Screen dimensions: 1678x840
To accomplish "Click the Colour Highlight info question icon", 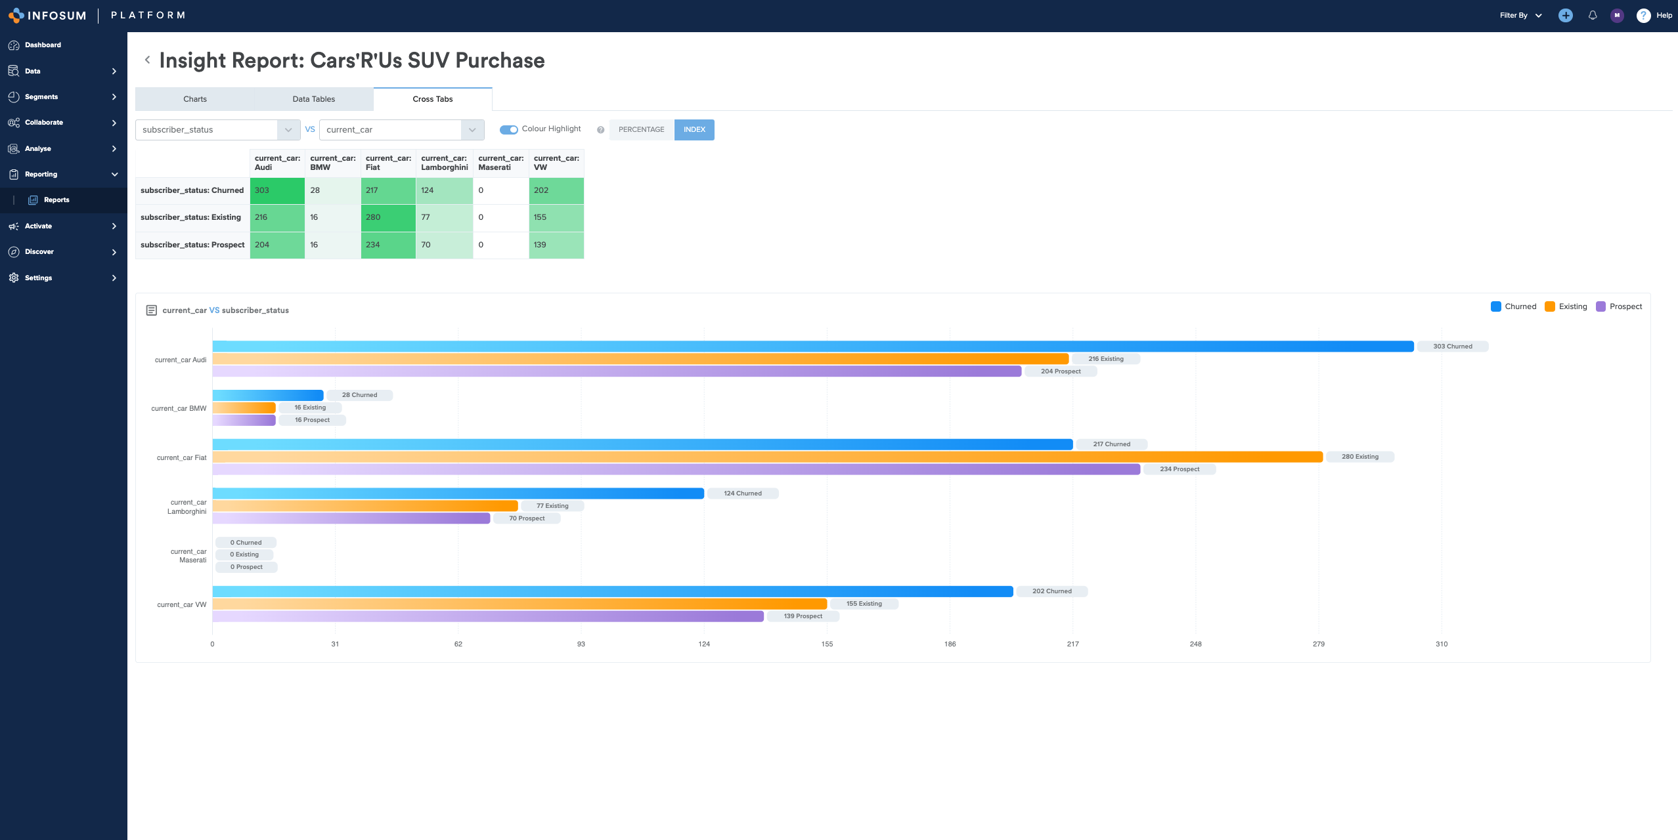I will tap(600, 130).
